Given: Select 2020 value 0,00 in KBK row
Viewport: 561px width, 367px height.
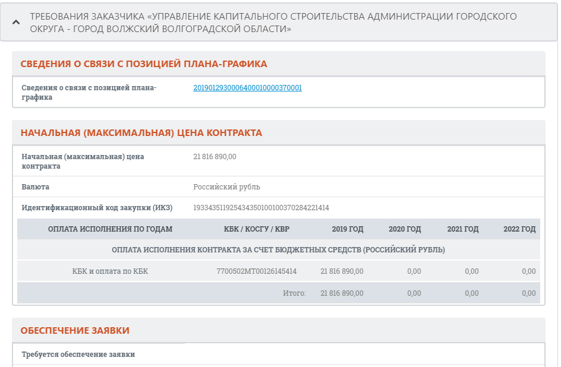Looking at the screenshot, I should [x=414, y=271].
